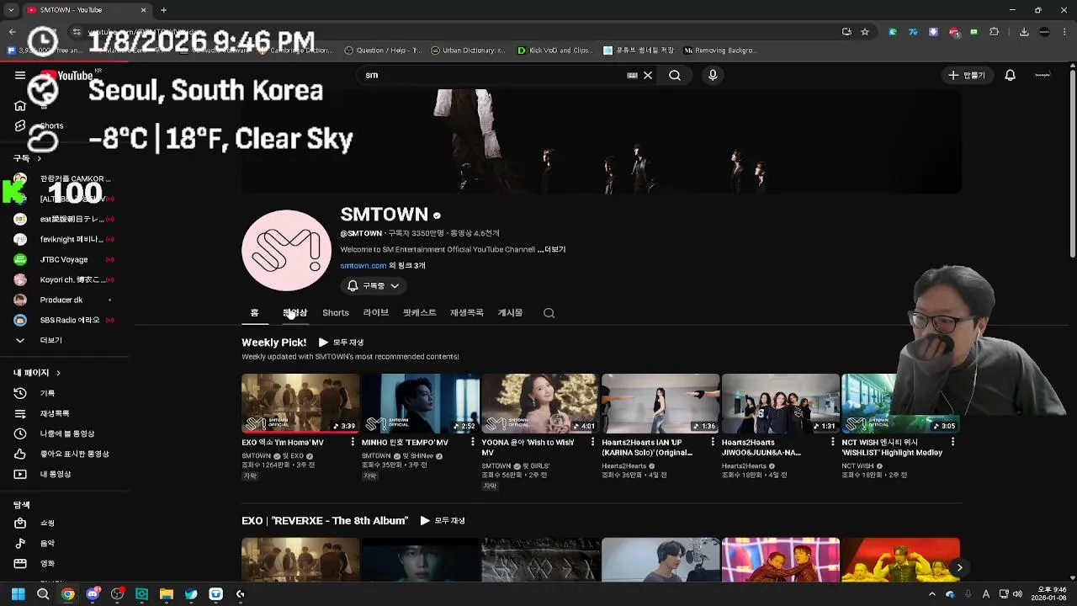
Task: Click the 만들기 create button
Action: tap(966, 75)
